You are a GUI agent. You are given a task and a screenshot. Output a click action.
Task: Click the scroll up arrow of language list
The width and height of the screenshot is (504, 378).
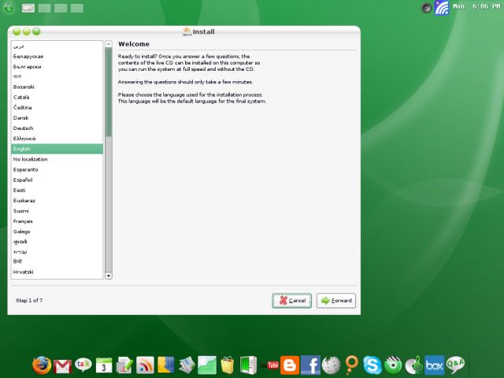(x=109, y=44)
